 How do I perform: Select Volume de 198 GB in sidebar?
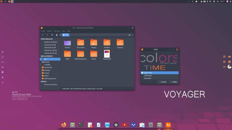point(50,50)
